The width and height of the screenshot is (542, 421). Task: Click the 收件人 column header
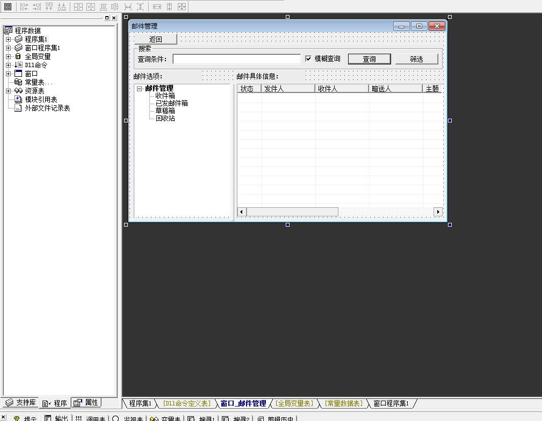tap(342, 89)
